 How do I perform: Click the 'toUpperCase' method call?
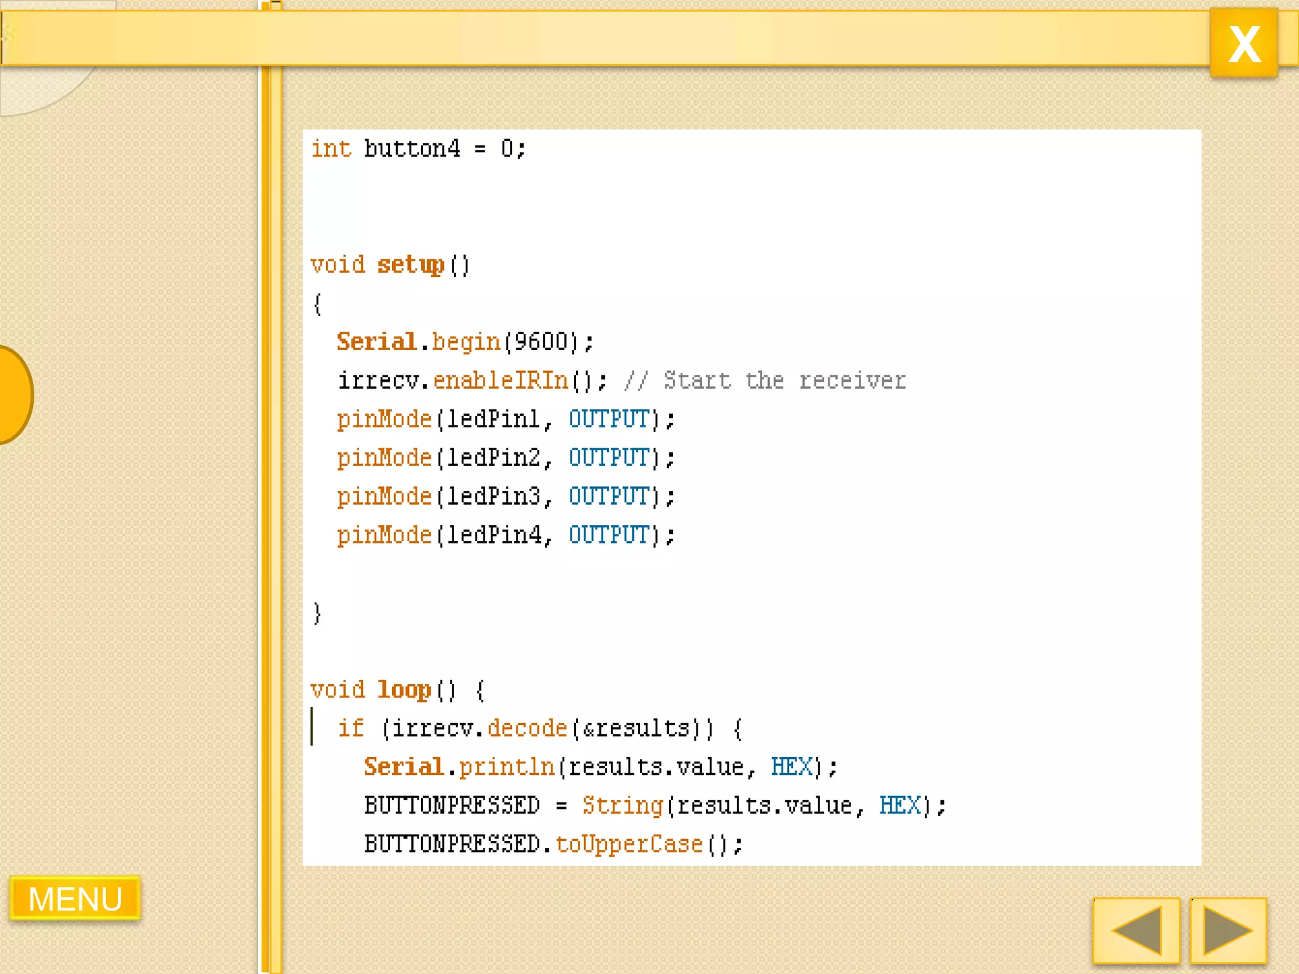pos(629,845)
